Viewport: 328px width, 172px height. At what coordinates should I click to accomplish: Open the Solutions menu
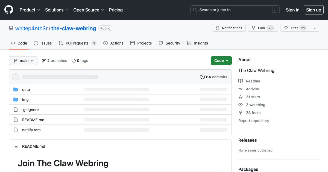(56, 10)
